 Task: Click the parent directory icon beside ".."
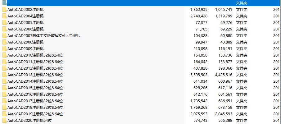(x=4, y=3)
